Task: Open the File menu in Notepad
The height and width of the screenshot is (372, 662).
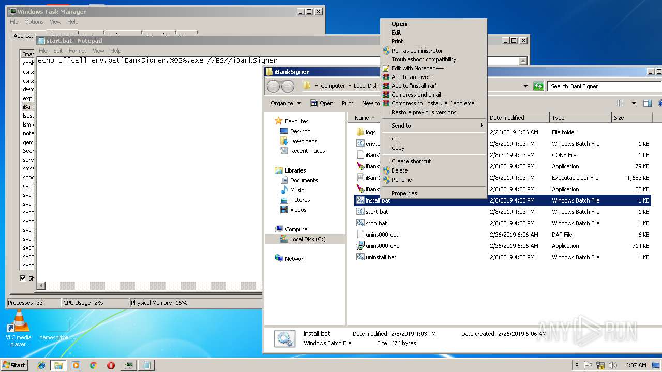Action: coord(43,51)
